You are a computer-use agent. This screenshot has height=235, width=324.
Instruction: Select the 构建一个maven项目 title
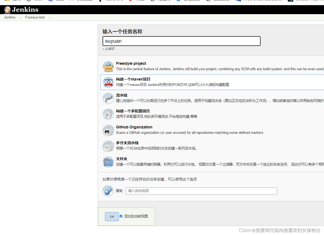click(133, 79)
